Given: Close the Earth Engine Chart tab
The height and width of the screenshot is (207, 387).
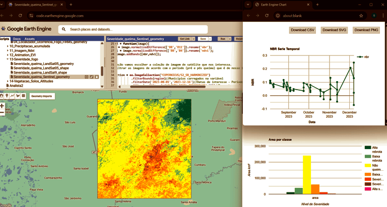Looking at the screenshot, I should (308, 5).
